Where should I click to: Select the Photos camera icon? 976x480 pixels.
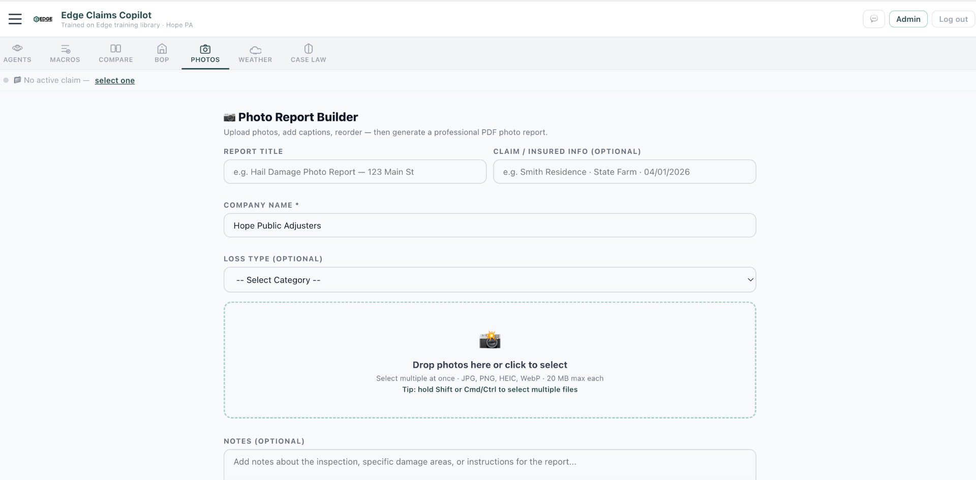205,49
